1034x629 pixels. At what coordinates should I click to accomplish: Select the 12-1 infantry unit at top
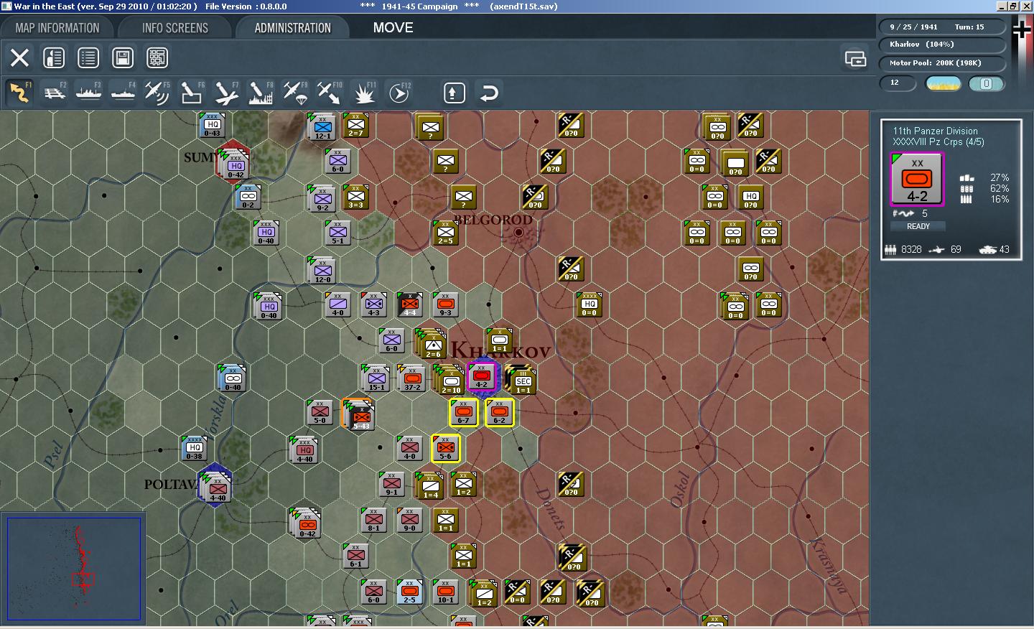pos(322,127)
